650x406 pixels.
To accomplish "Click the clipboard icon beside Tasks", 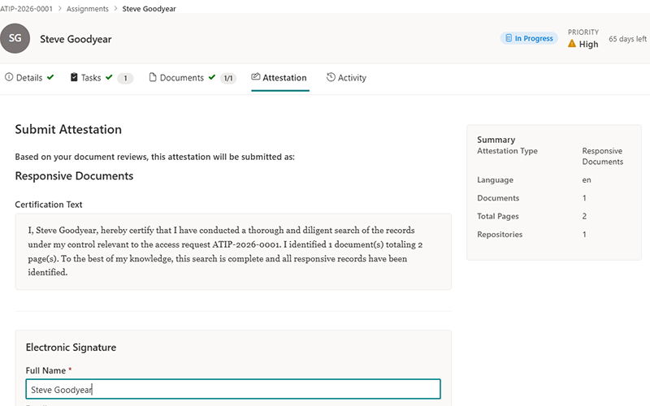I will 74,78.
